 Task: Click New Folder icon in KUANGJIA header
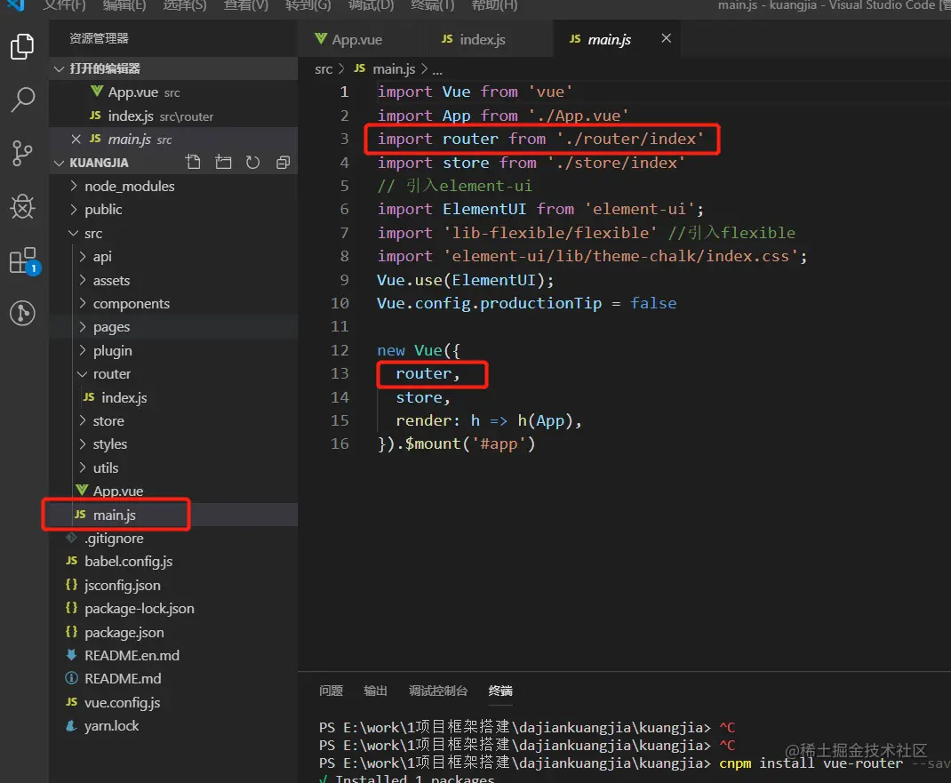(223, 162)
